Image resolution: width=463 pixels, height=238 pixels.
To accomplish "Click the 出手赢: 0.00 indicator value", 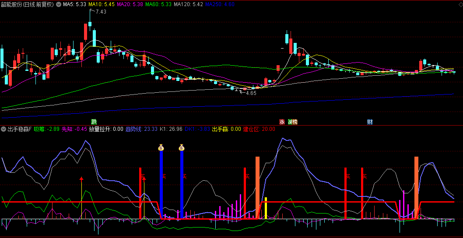I will pos(227,129).
